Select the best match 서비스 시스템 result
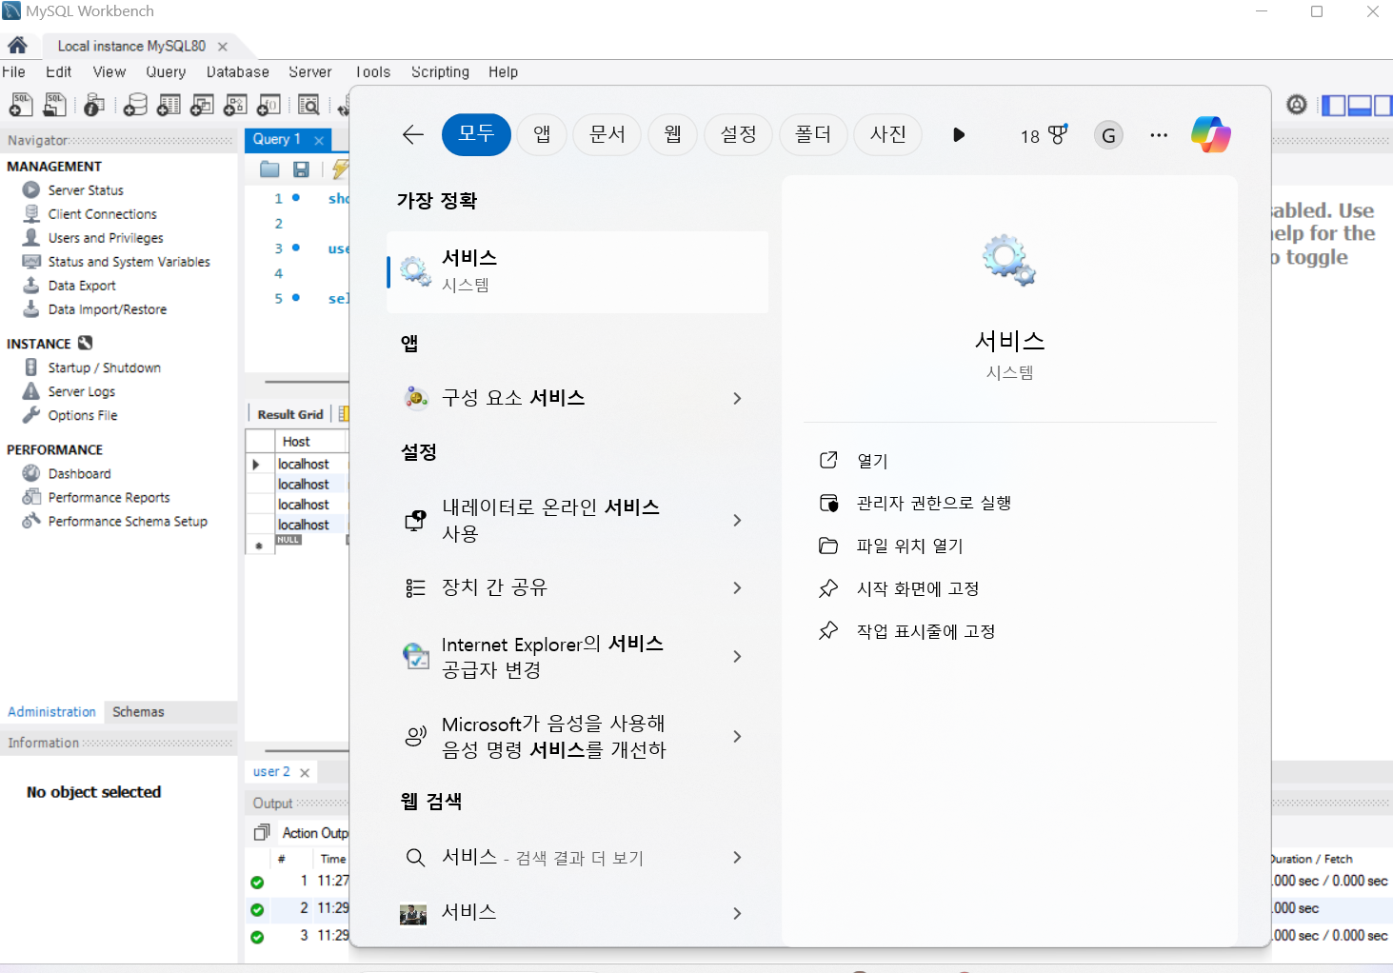 coord(578,271)
